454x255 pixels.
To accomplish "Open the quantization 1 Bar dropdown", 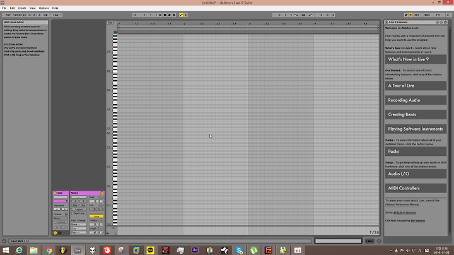I will point(57,15).
